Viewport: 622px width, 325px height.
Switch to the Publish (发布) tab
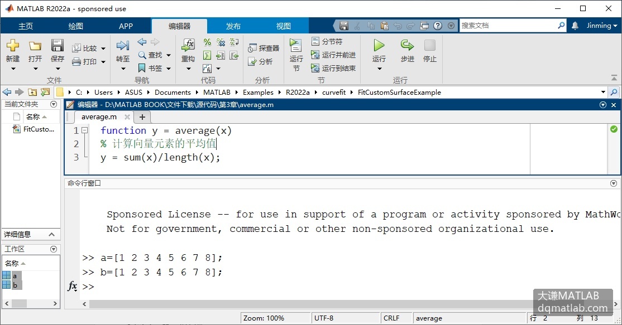[233, 26]
